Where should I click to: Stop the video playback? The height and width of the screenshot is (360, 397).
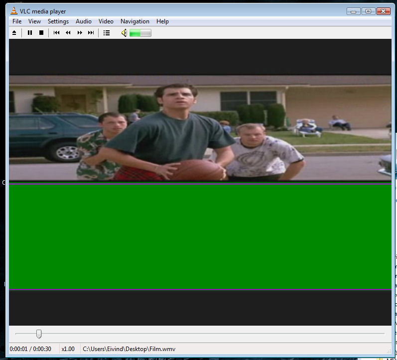pyautogui.click(x=41, y=33)
